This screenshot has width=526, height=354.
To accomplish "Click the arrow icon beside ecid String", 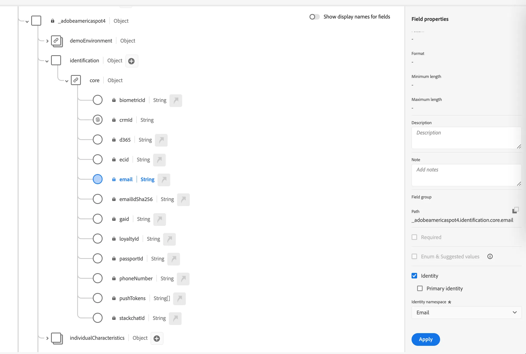I will pyautogui.click(x=159, y=160).
